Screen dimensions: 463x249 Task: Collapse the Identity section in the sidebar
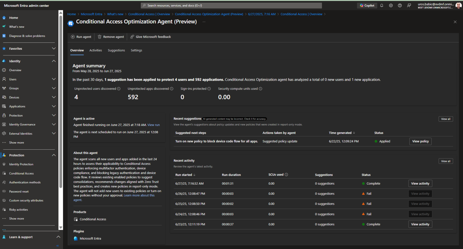click(54, 61)
